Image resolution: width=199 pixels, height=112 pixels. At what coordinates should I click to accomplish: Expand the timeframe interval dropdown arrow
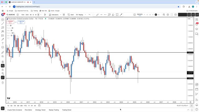41,15
